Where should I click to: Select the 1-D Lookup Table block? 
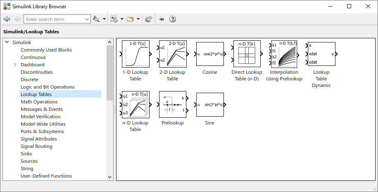(x=136, y=54)
